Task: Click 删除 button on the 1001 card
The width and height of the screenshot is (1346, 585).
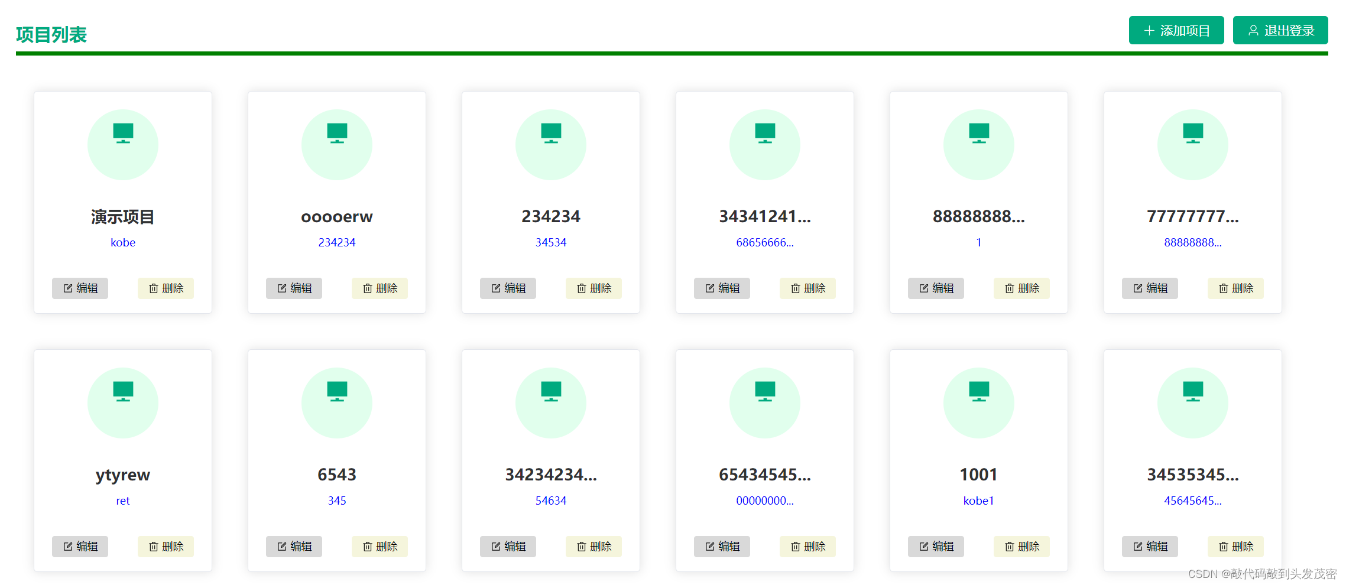Action: point(1021,547)
